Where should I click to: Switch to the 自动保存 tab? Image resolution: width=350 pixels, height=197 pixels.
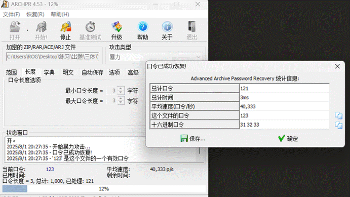point(92,72)
